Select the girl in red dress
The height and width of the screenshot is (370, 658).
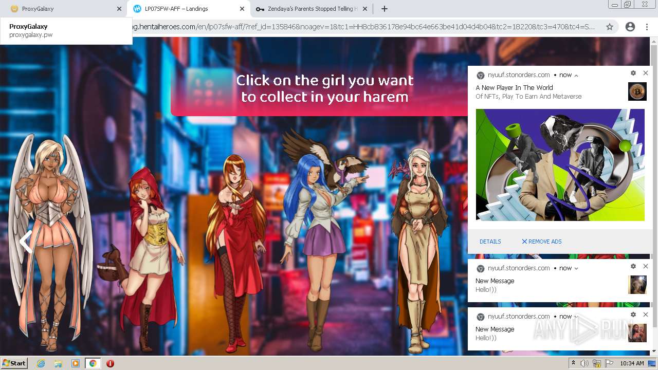(x=235, y=253)
